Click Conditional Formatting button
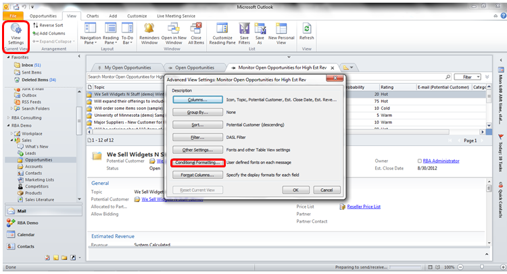 point(197,163)
